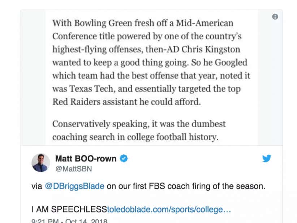Follow the toledoblade.com sports link

(169, 210)
